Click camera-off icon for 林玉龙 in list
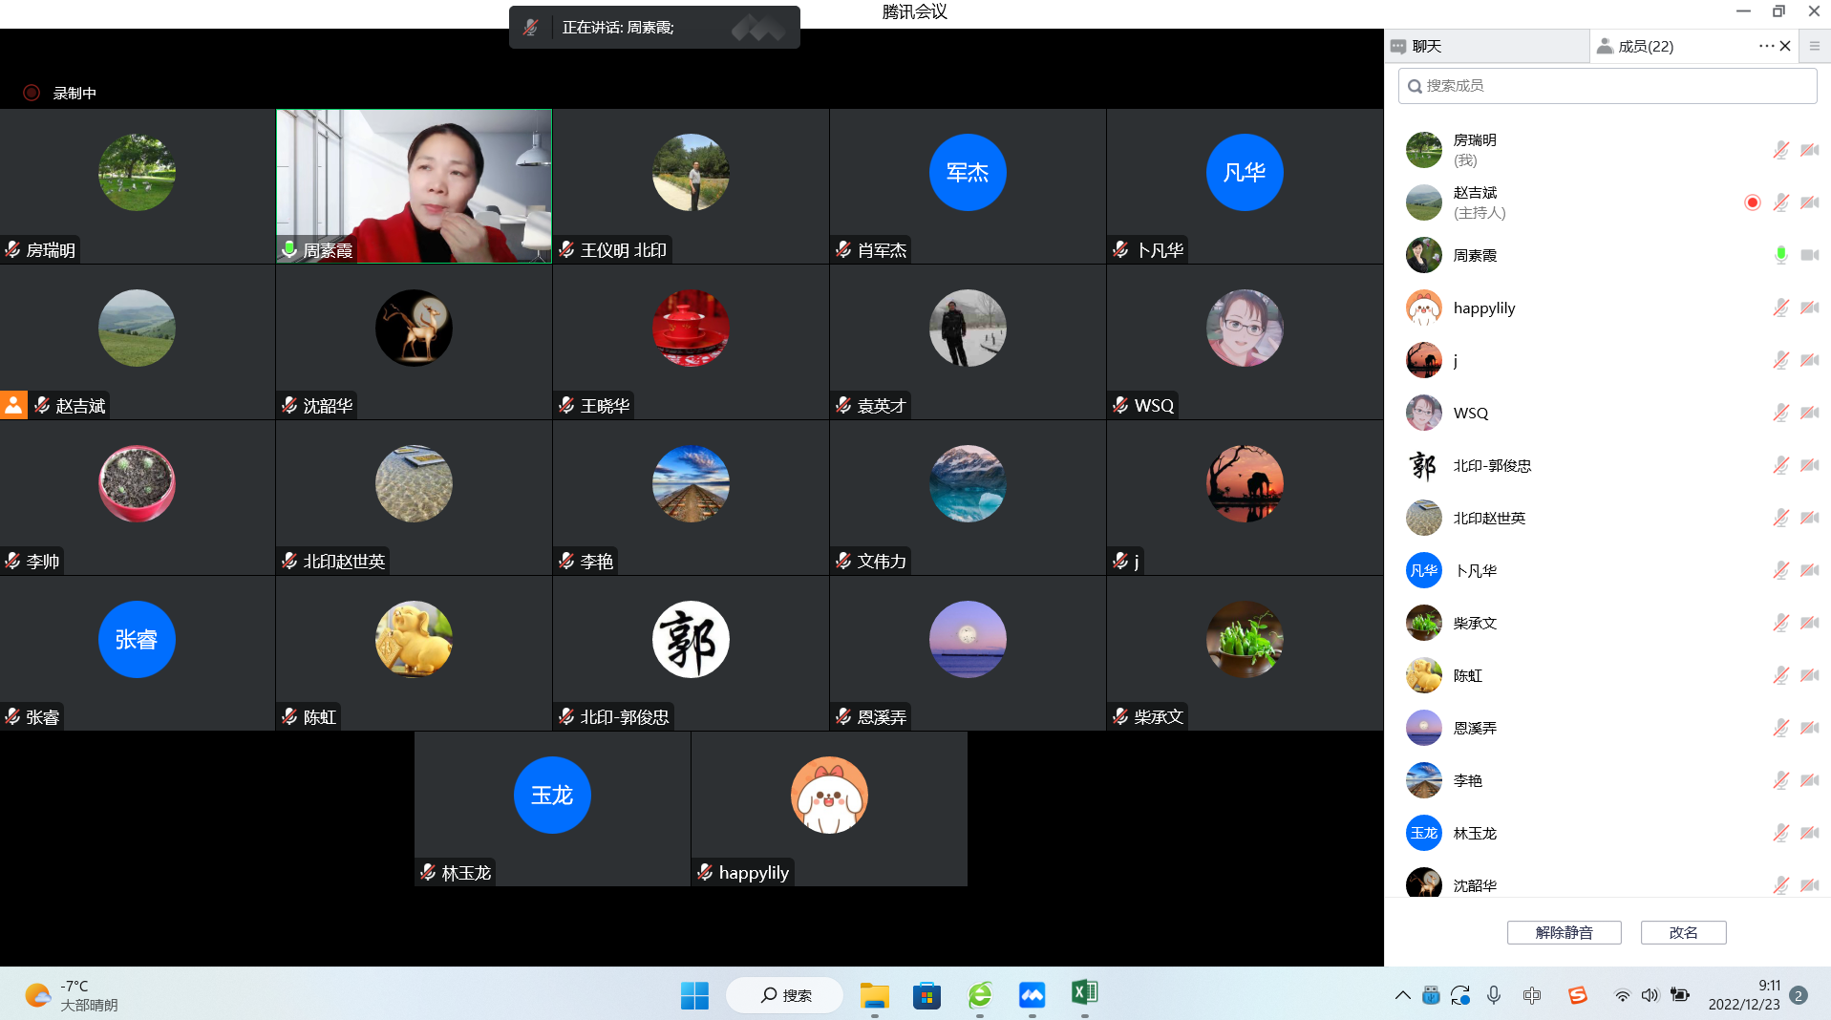 point(1809,833)
